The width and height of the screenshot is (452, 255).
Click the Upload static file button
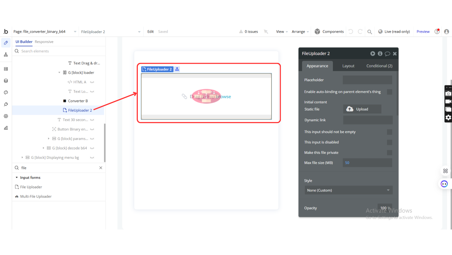[x=362, y=109]
